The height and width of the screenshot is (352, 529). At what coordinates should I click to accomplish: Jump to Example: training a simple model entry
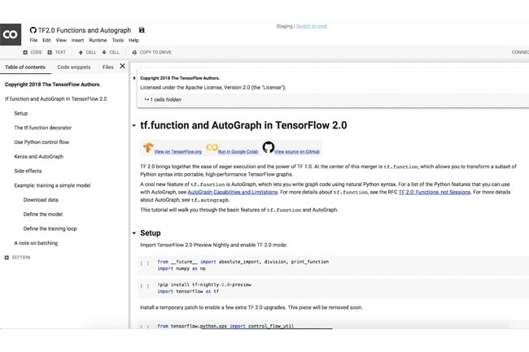pyautogui.click(x=52, y=185)
